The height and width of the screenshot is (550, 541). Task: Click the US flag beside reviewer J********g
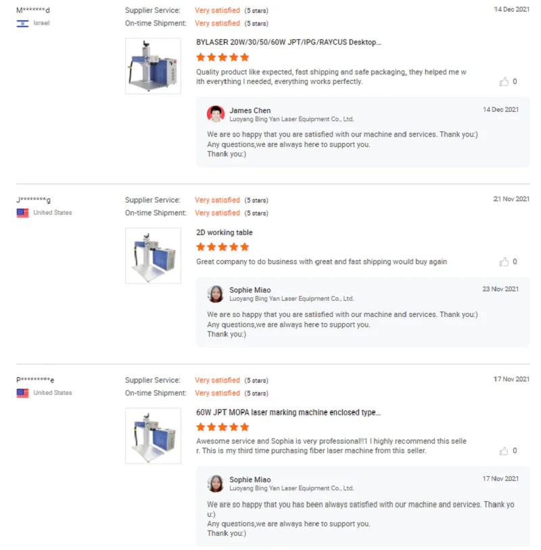click(22, 213)
